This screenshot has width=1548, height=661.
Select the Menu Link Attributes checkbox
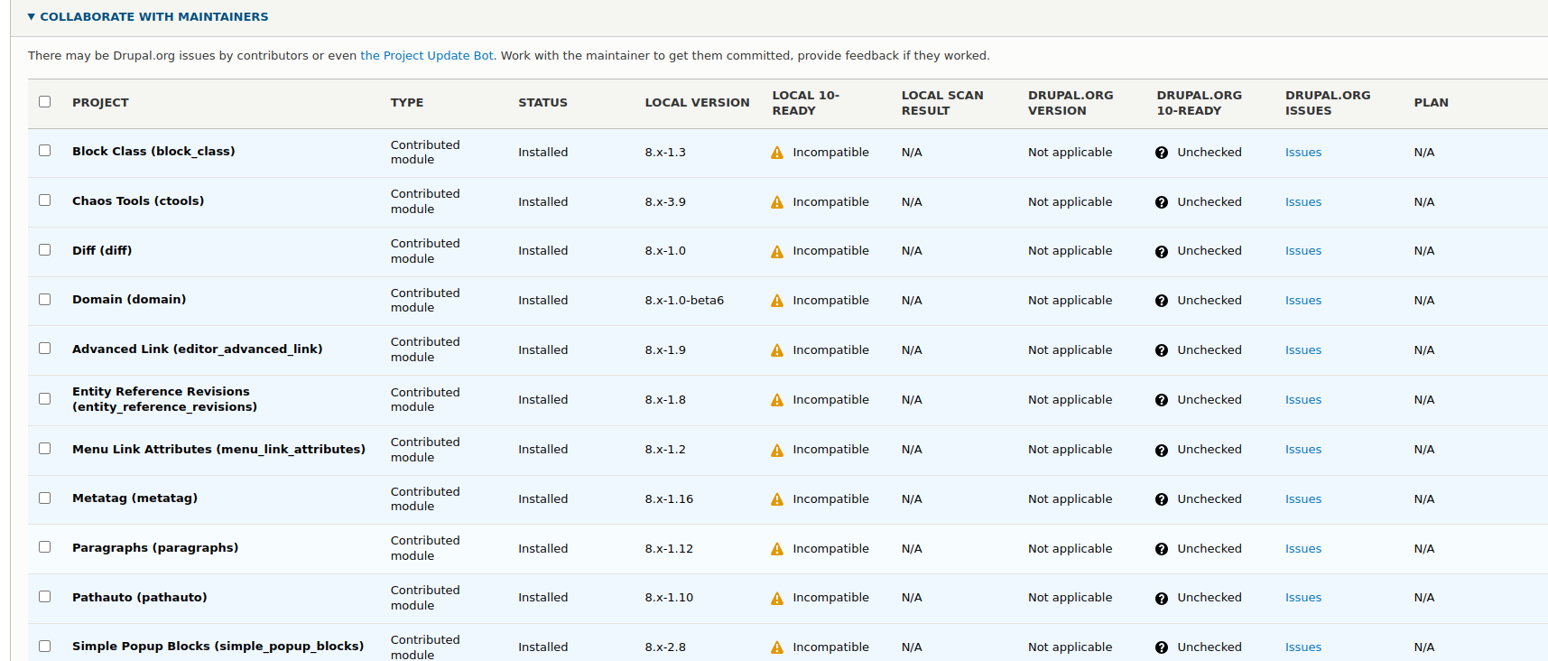(x=44, y=449)
